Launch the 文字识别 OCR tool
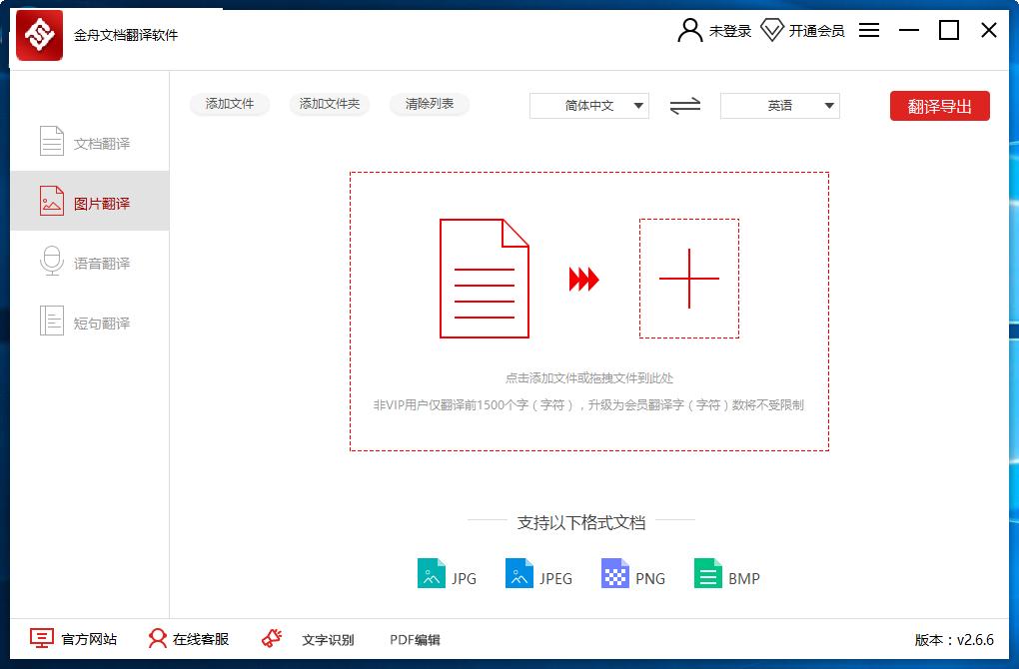 [x=309, y=639]
